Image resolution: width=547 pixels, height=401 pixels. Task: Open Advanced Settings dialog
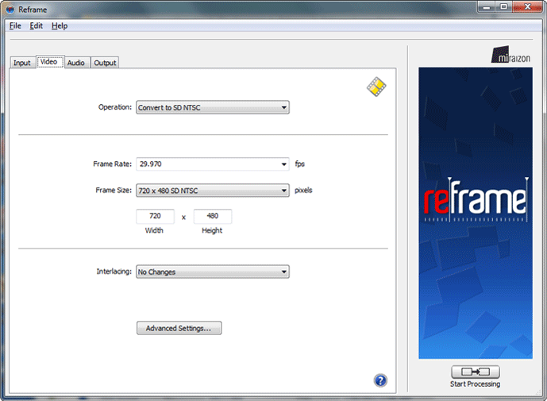(x=179, y=329)
